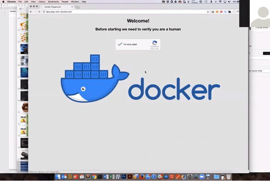
Task: Open a new tab button
Action: [x=78, y=7]
